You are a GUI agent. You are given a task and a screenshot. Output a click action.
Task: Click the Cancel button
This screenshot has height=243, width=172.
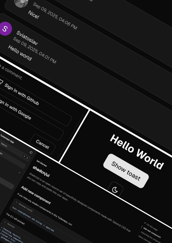pos(43,144)
